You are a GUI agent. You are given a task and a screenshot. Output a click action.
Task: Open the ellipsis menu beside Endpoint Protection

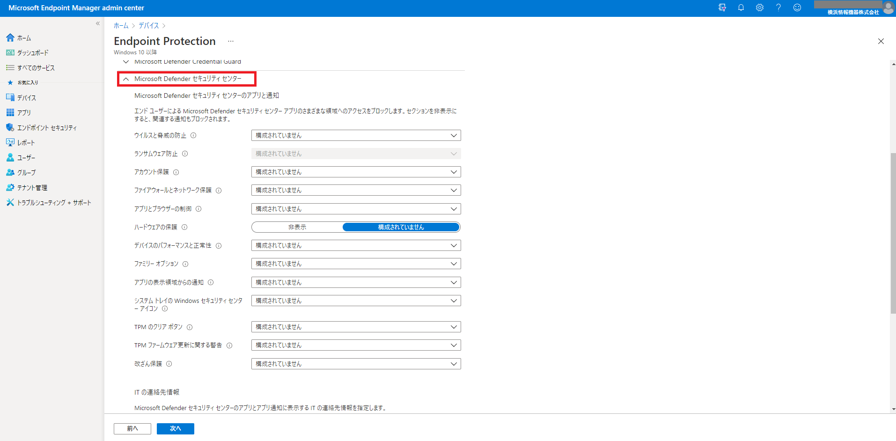[231, 41]
